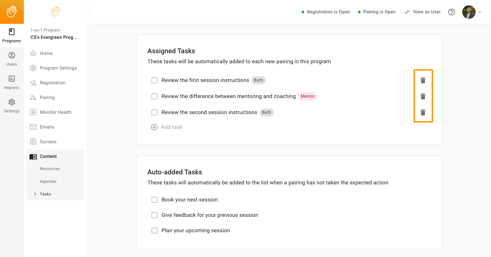Open Programs in the left rail
The image size is (491, 257).
(x=12, y=35)
